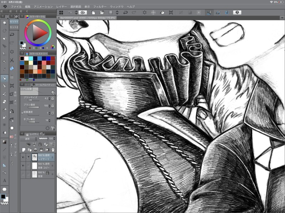
Task: Open the four-square grid icon in command bar
Action: (61, 12)
